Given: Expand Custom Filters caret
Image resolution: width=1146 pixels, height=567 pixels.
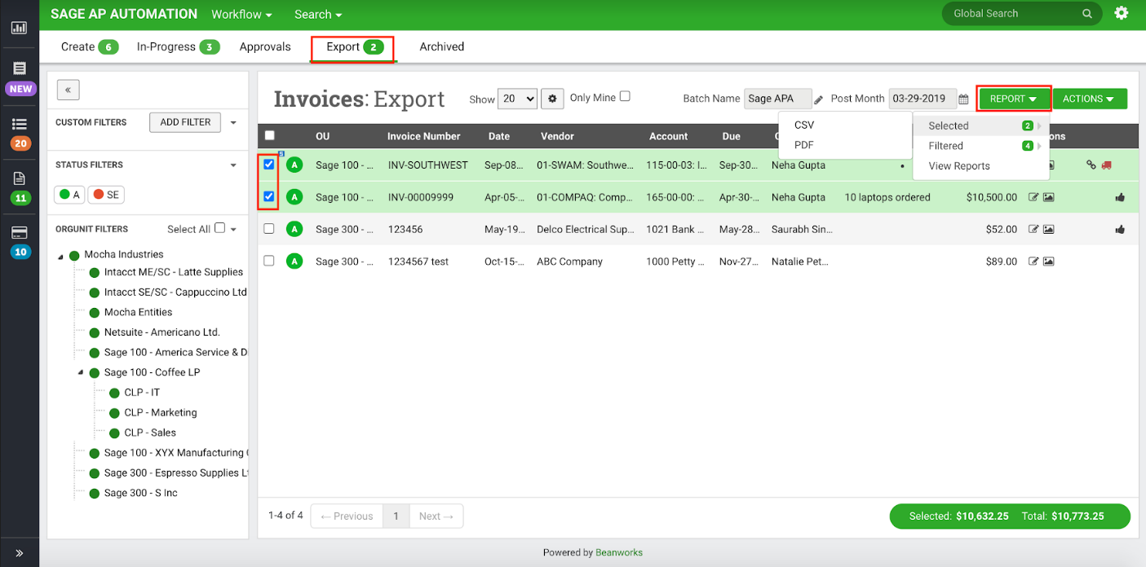Looking at the screenshot, I should point(233,123).
